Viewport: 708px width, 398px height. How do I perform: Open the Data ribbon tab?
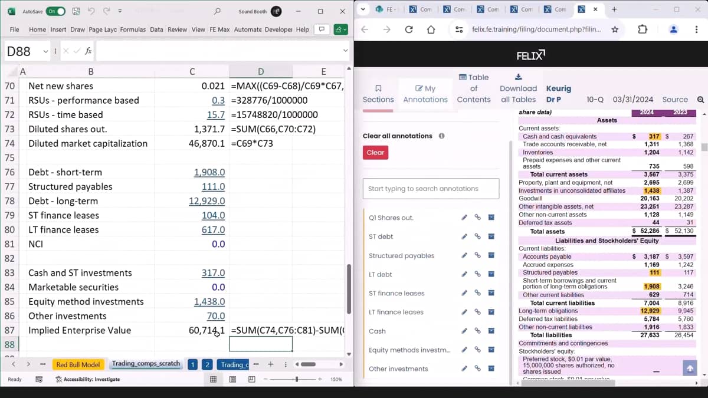pyautogui.click(x=156, y=29)
